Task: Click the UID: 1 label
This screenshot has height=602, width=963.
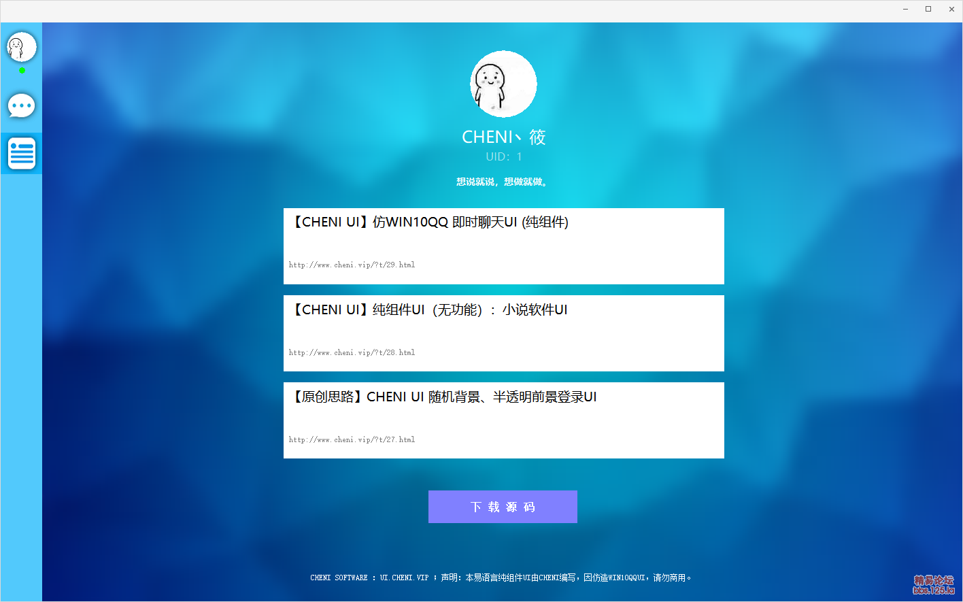Action: (503, 156)
